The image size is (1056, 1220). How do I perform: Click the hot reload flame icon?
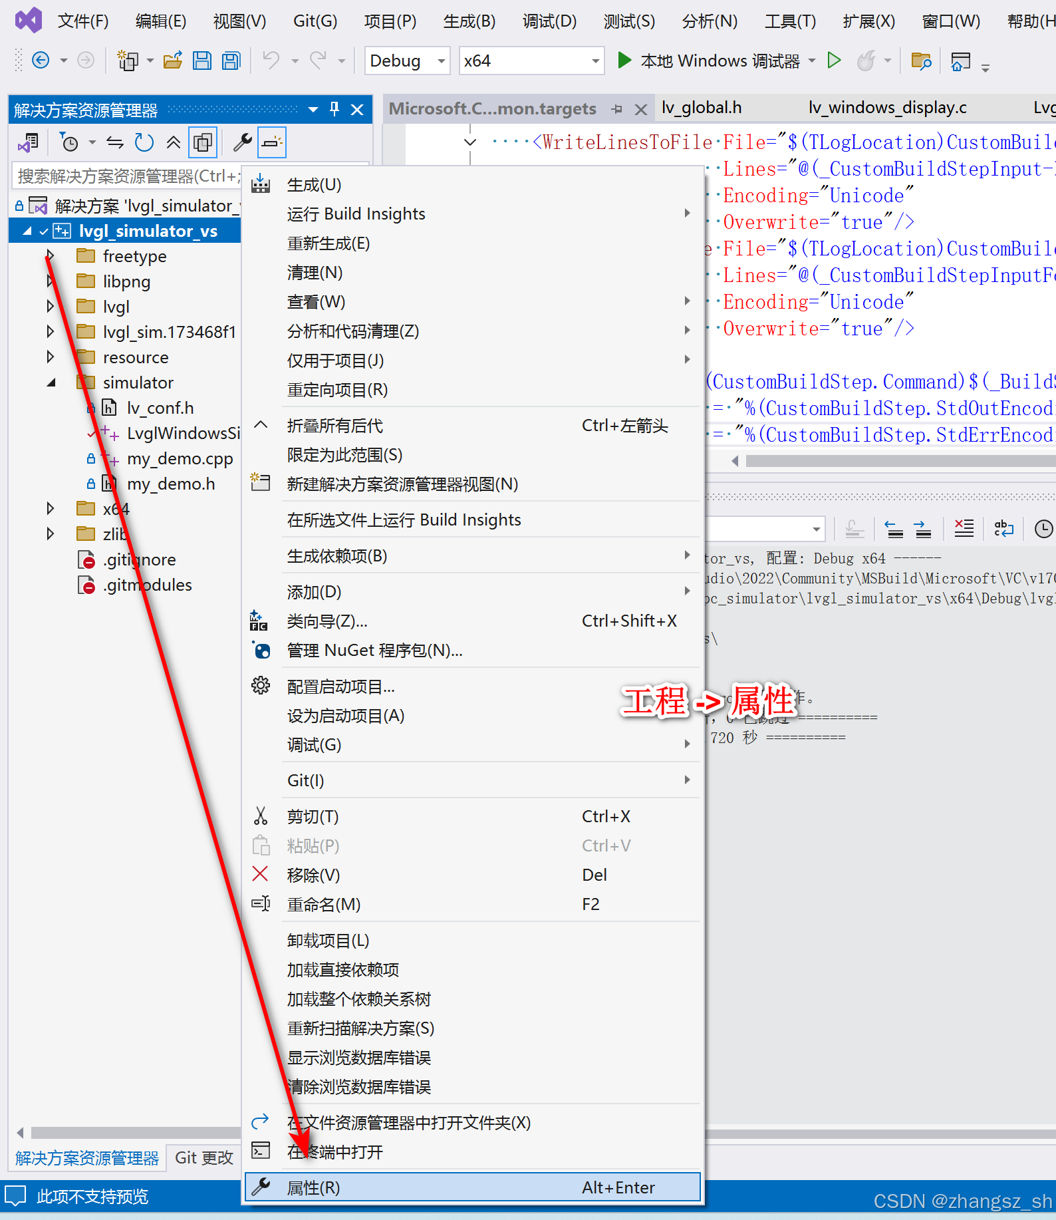[866, 61]
